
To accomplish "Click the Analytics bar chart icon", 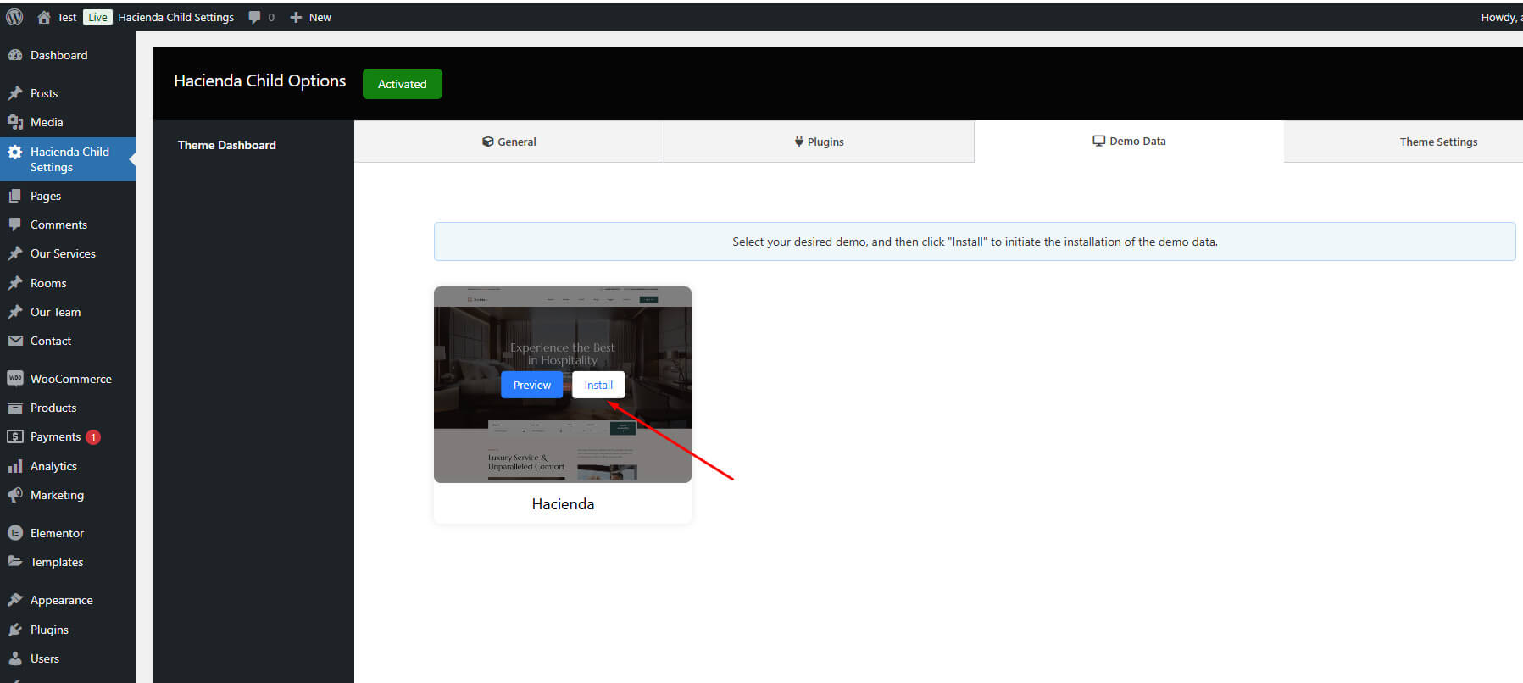I will (15, 466).
